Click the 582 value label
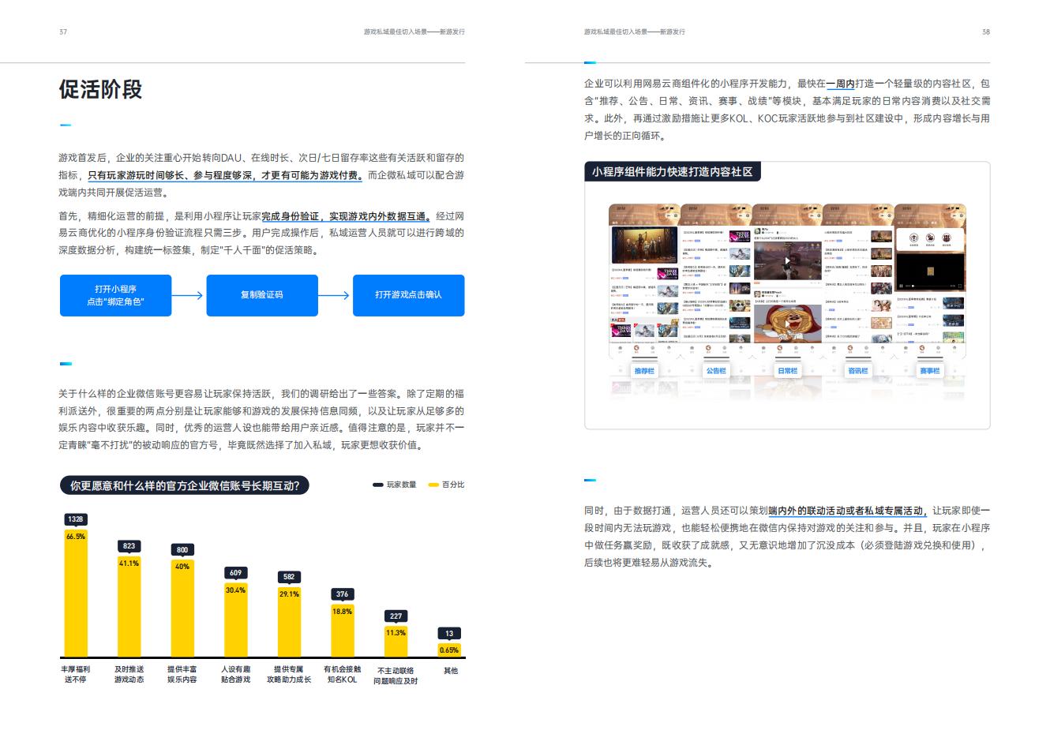The height and width of the screenshot is (745, 1050). click(289, 577)
